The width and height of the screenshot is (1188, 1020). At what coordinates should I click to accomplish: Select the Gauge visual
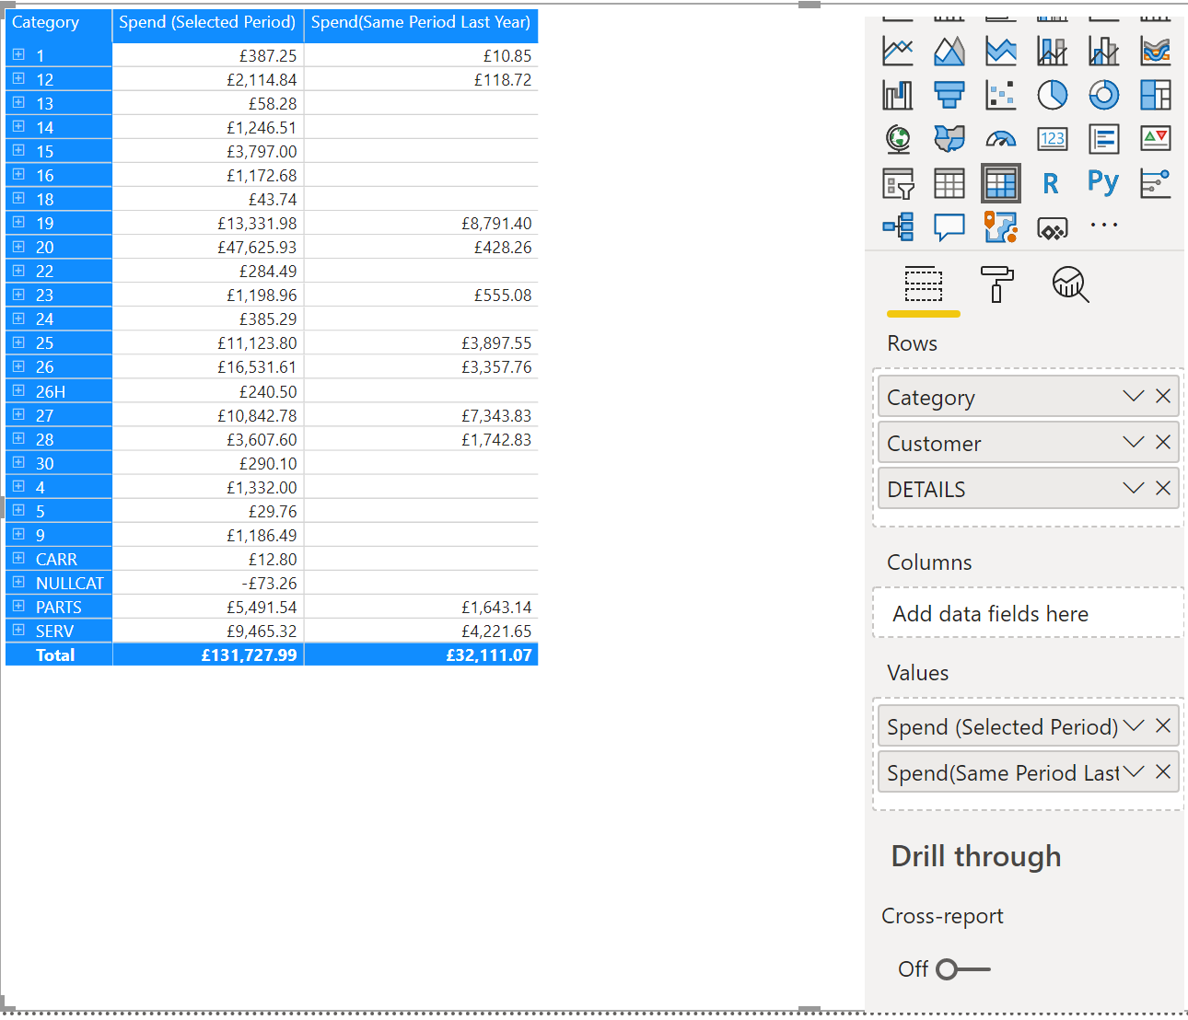(1001, 139)
